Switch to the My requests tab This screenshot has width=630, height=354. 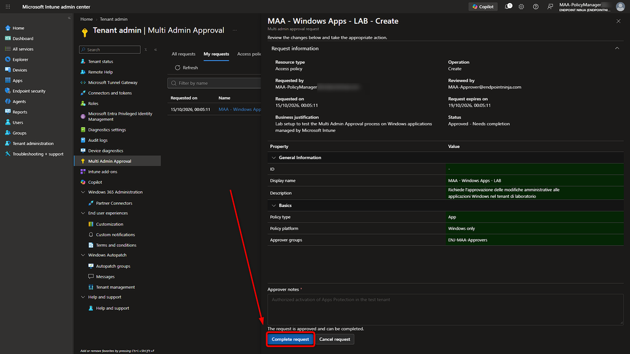coord(216,54)
